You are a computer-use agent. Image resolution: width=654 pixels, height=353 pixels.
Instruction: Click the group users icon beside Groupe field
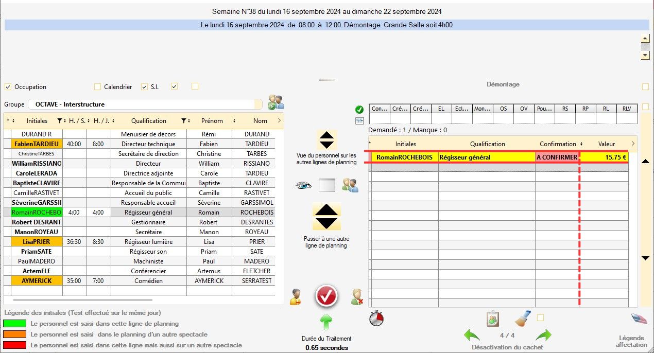tap(276, 102)
